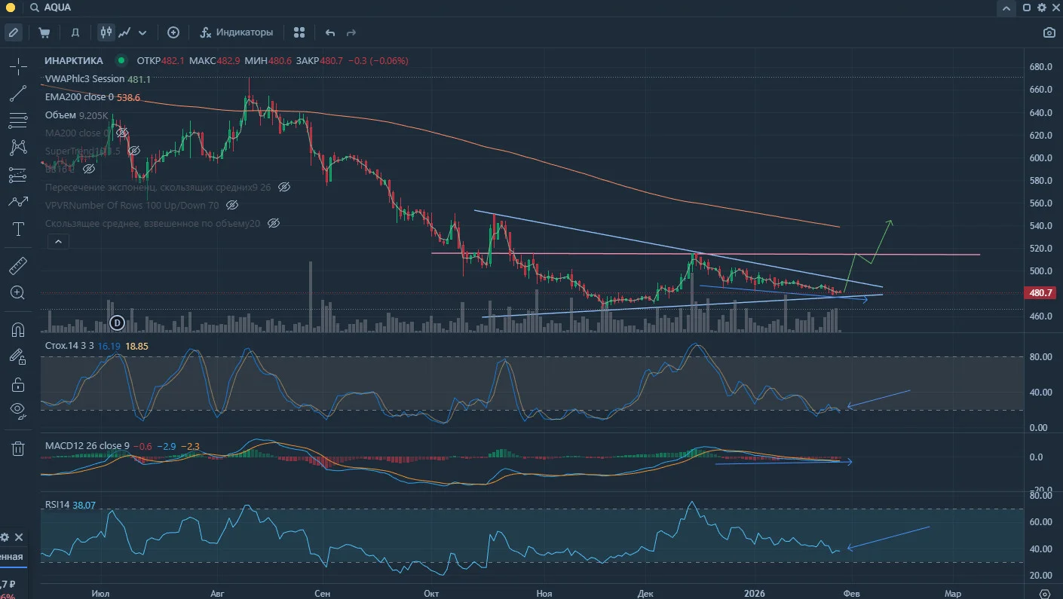Redo the last chart action

(351, 32)
